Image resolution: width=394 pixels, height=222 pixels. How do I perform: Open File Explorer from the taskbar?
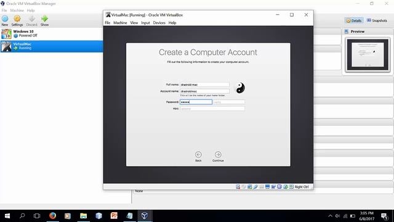click(x=84, y=216)
